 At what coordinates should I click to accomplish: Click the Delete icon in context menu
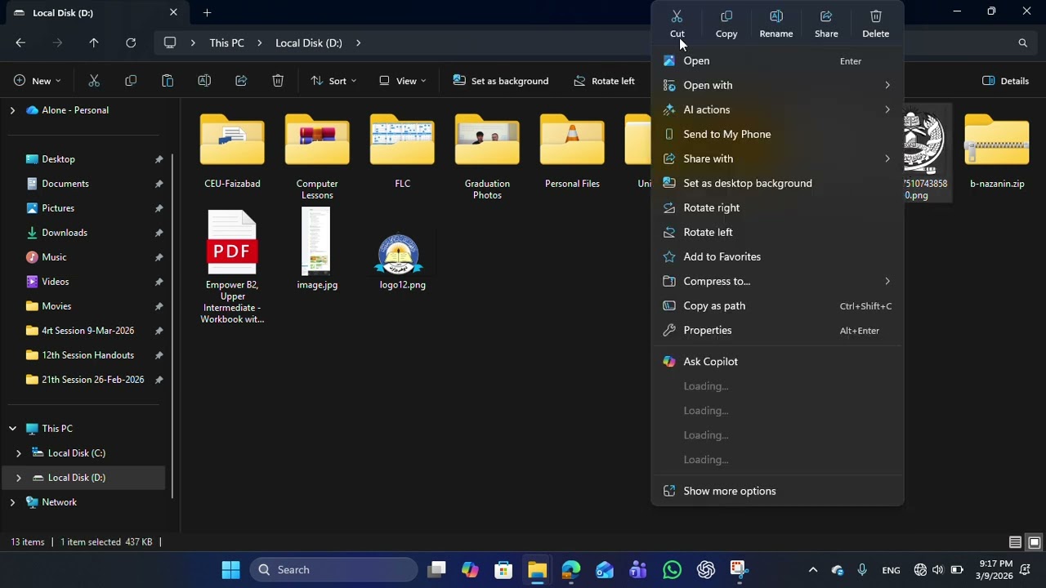875,24
